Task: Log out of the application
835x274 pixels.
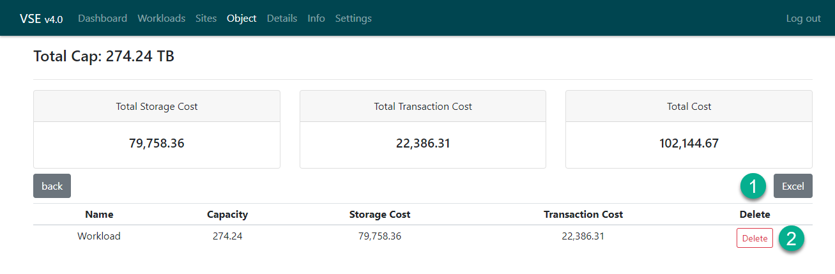Action: (x=803, y=19)
